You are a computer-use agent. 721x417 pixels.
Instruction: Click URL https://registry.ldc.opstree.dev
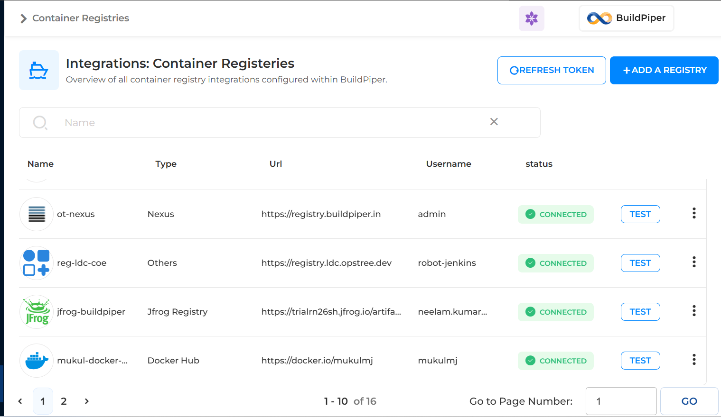tap(327, 263)
